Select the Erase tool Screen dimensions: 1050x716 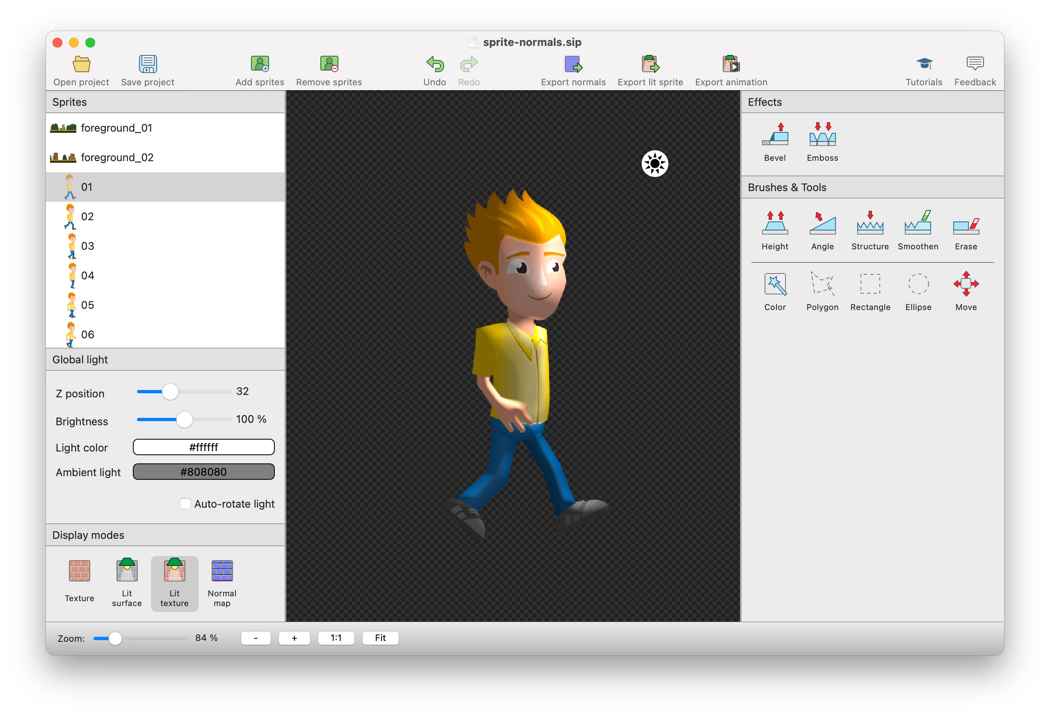coord(966,230)
